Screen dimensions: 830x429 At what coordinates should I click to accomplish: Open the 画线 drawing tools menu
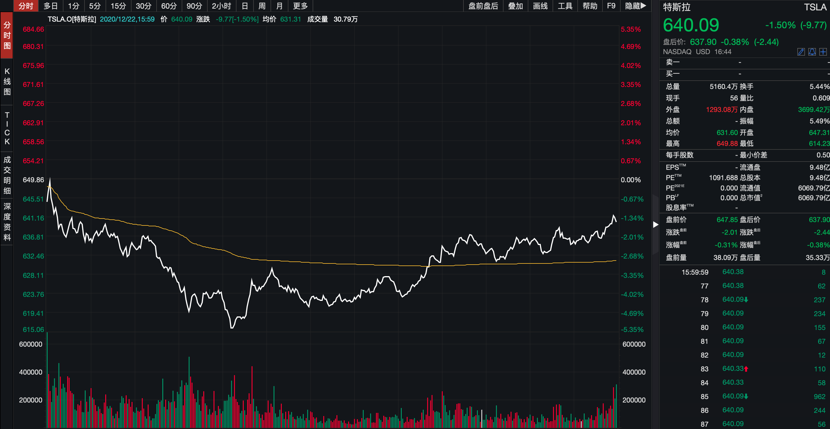point(540,6)
